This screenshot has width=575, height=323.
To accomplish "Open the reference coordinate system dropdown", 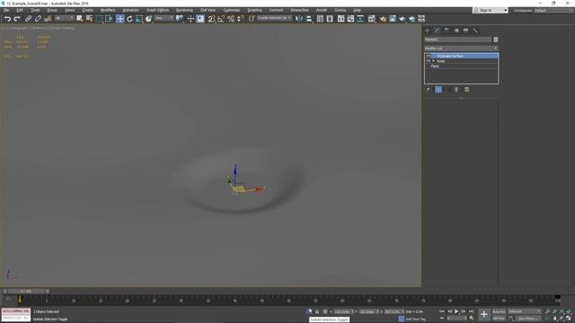I will coord(164,18).
